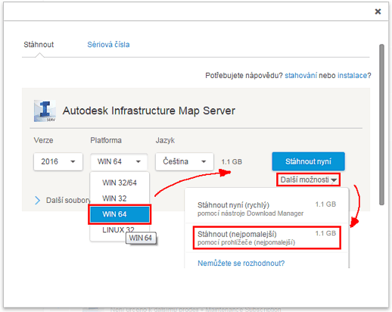Select the highlighted WIN 64 platform option
The width and height of the screenshot is (392, 312).
(x=120, y=214)
